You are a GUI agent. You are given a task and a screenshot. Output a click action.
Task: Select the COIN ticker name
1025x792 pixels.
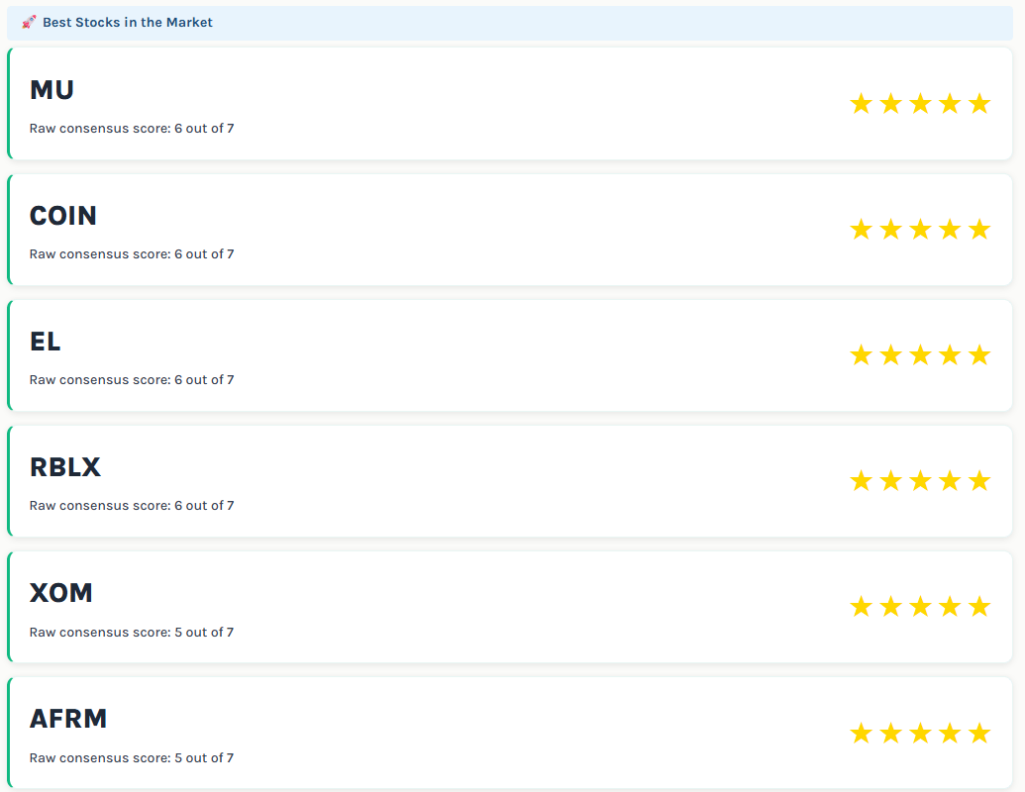[x=62, y=216]
